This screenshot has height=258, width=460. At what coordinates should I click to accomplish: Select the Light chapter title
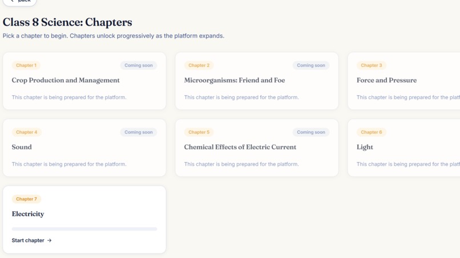(365, 147)
